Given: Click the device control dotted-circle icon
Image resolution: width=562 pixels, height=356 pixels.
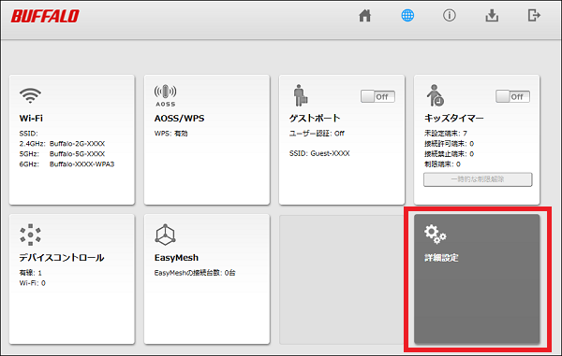Looking at the screenshot, I should point(30,235).
